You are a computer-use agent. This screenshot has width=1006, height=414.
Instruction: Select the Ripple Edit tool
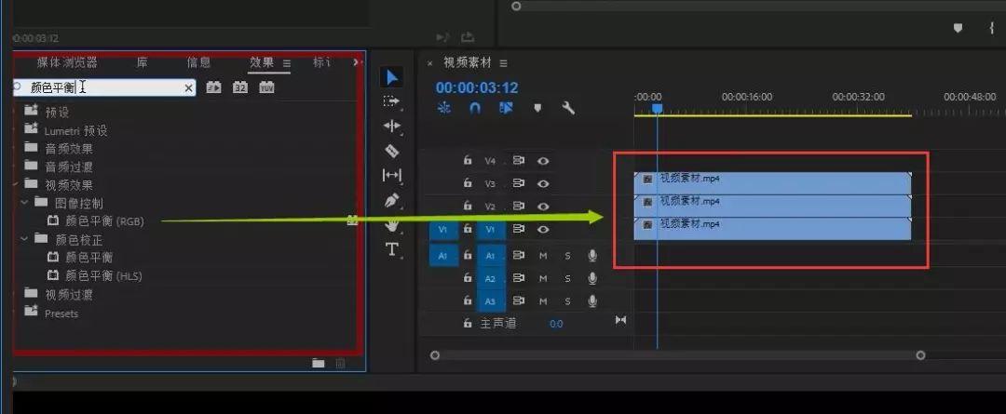tap(391, 126)
